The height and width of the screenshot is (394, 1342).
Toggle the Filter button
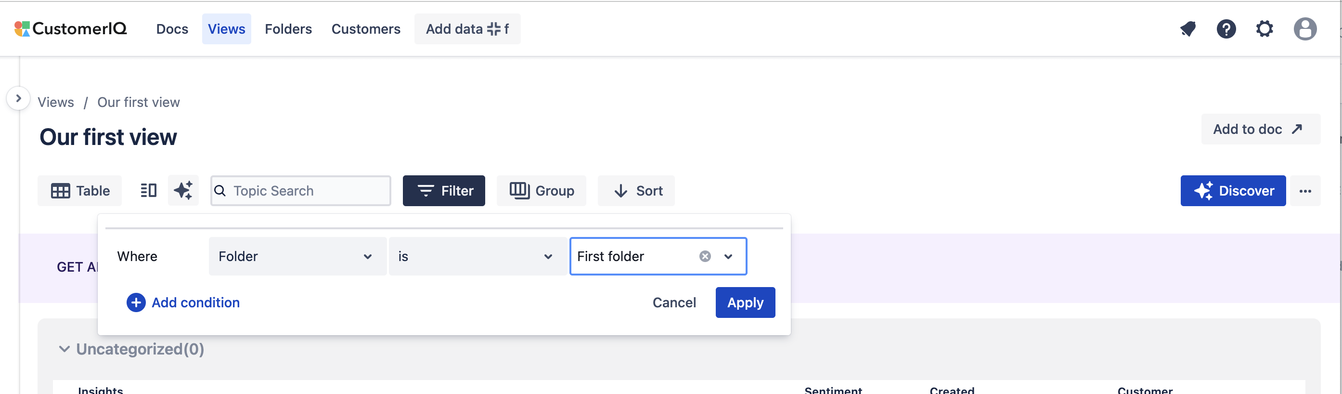[x=444, y=191]
